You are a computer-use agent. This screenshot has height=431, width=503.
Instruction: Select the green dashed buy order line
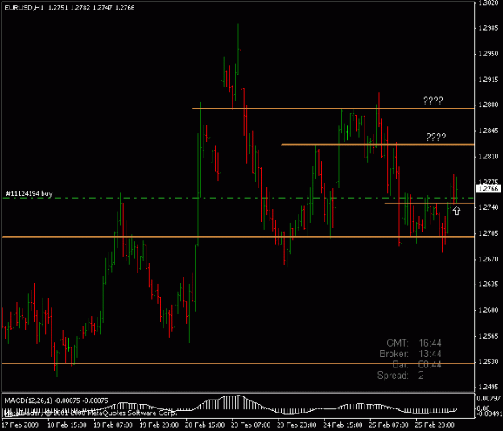(237, 198)
